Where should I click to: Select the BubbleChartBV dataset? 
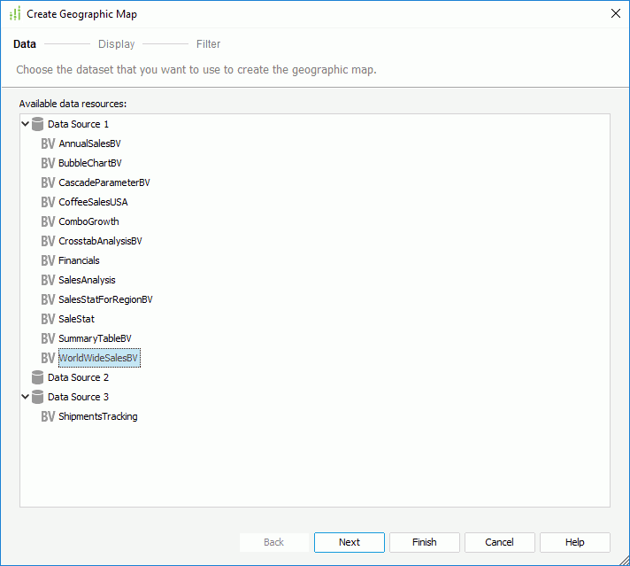pos(90,163)
